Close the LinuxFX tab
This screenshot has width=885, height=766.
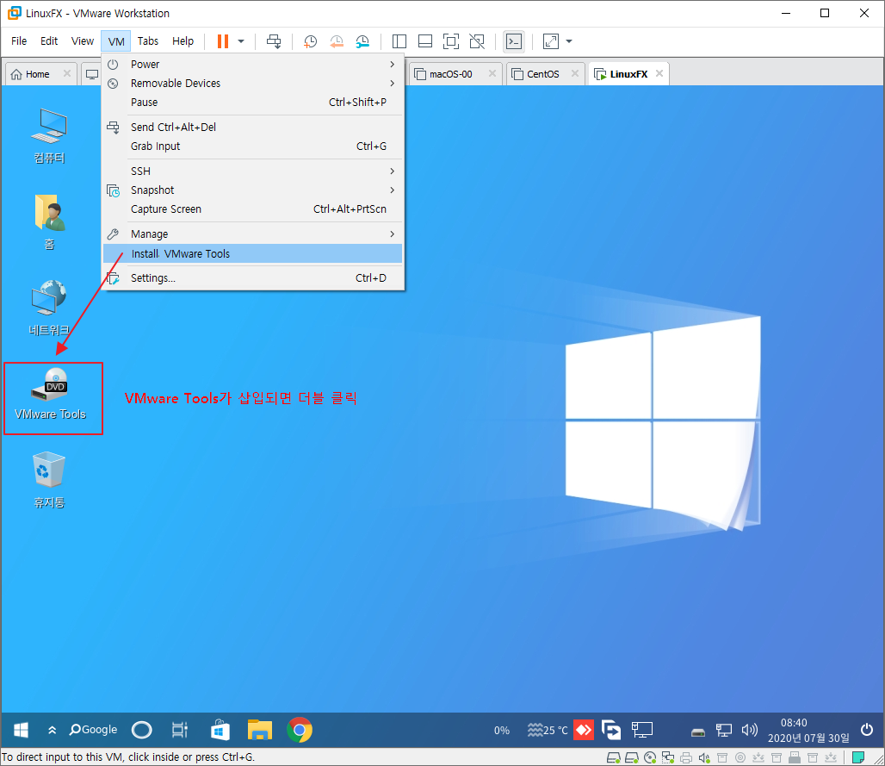659,73
